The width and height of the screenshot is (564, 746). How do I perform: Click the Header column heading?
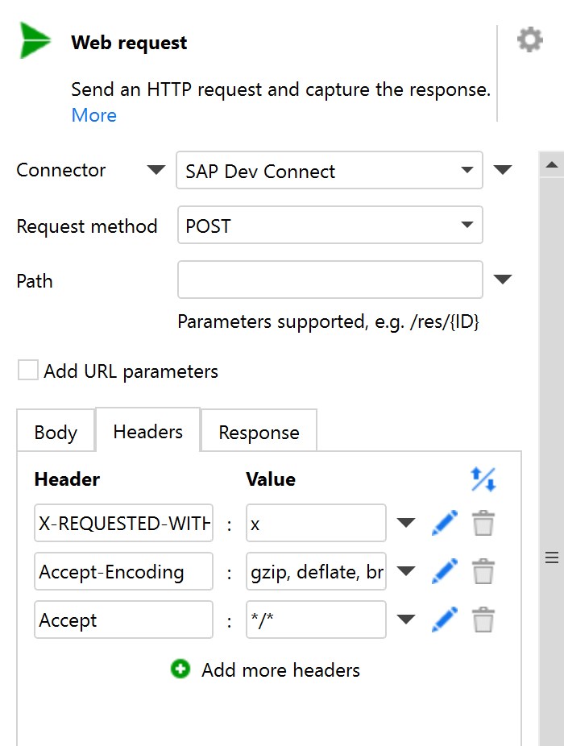pos(67,479)
